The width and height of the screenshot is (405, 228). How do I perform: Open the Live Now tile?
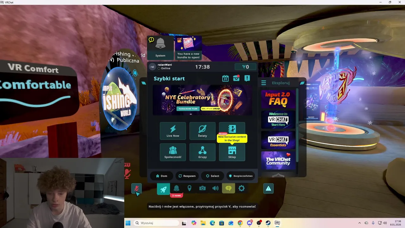pos(173,131)
